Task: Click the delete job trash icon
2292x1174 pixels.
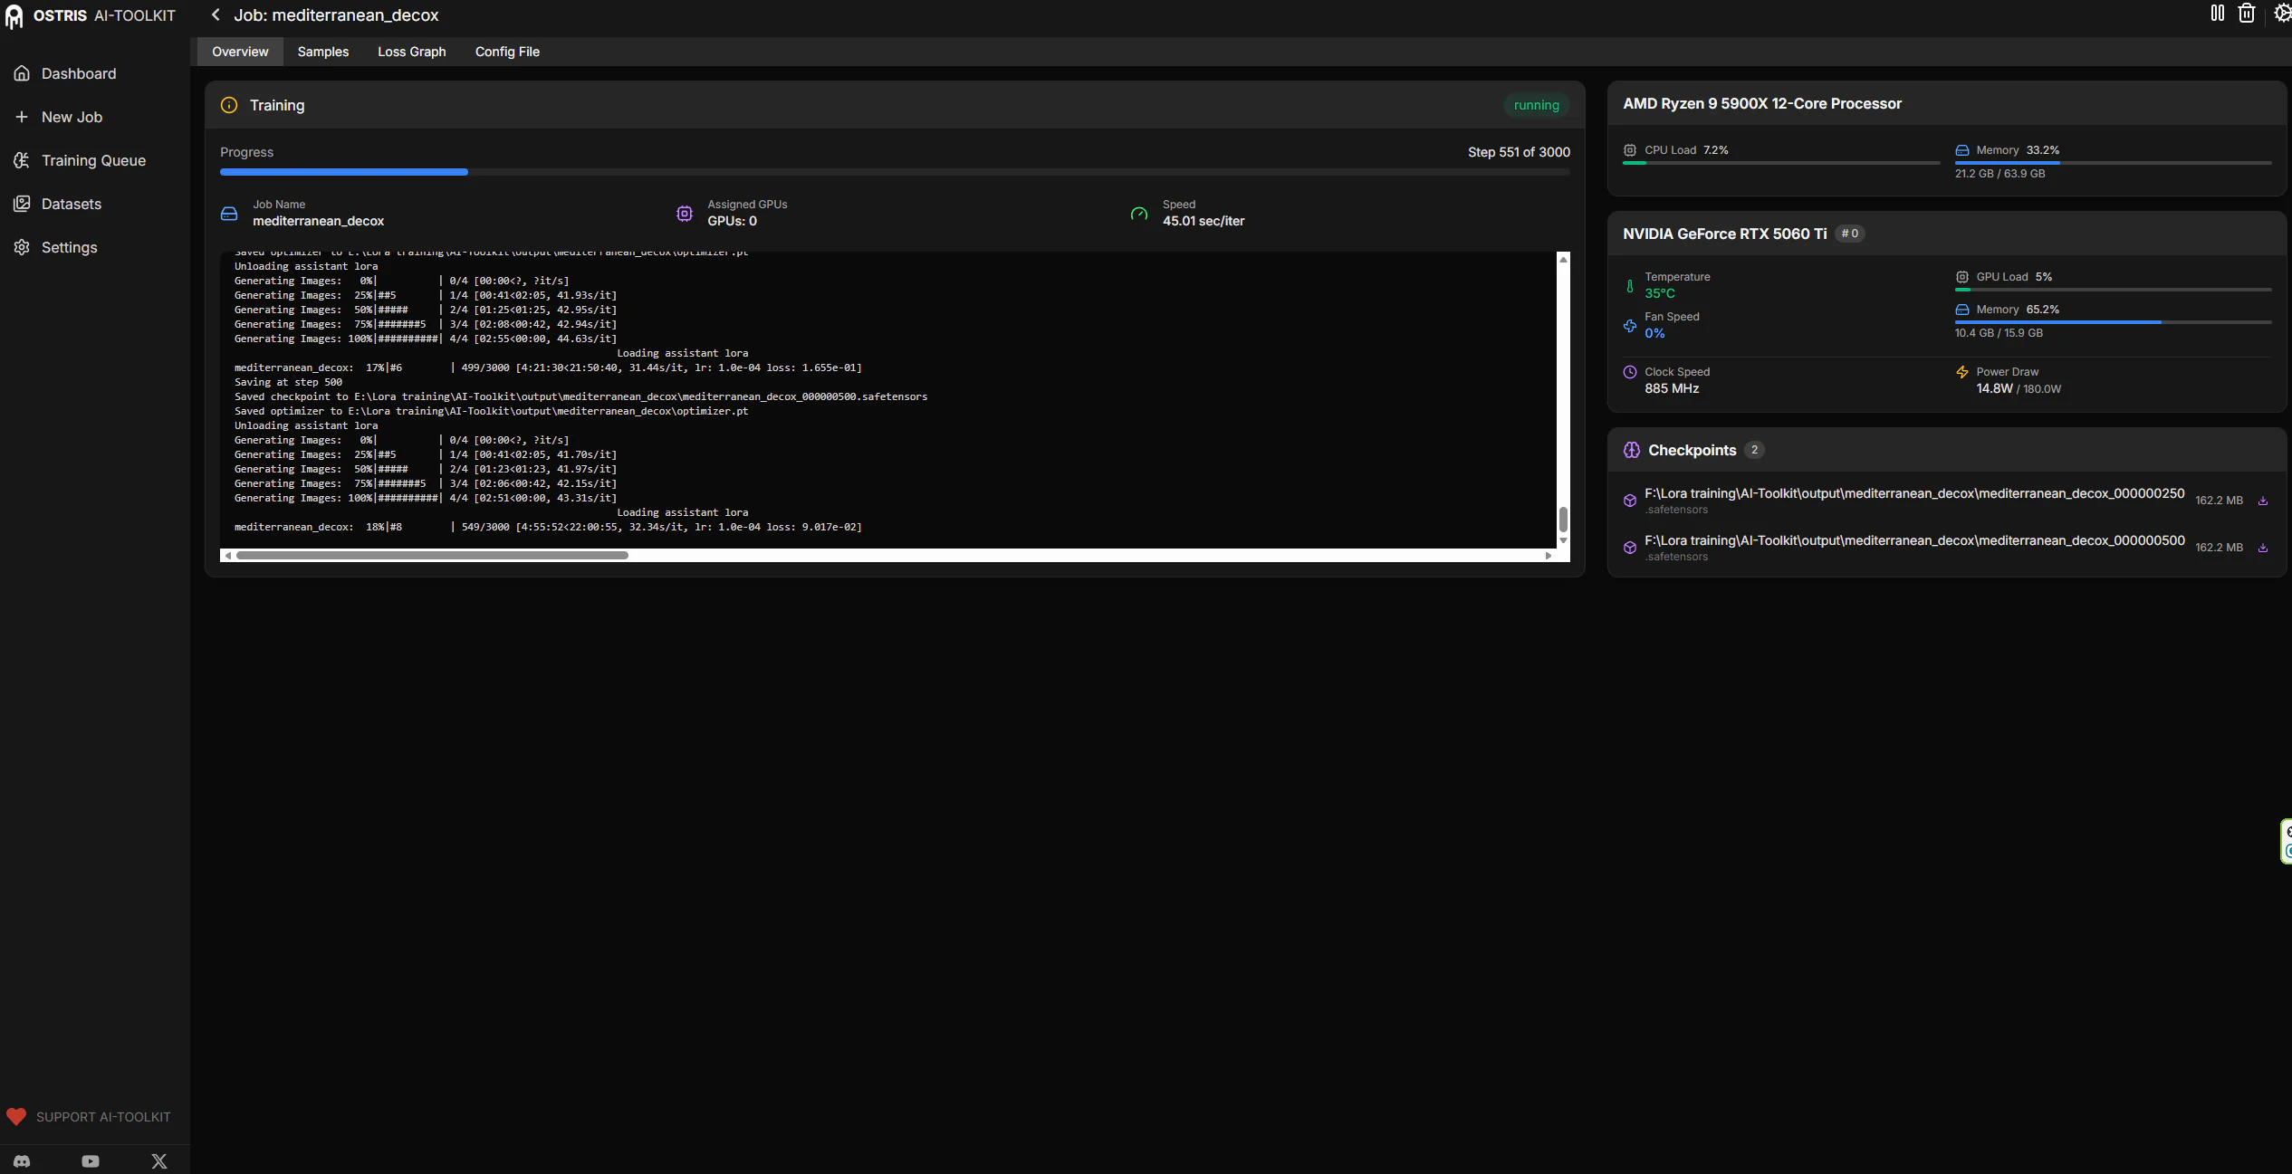Action: pyautogui.click(x=2247, y=14)
